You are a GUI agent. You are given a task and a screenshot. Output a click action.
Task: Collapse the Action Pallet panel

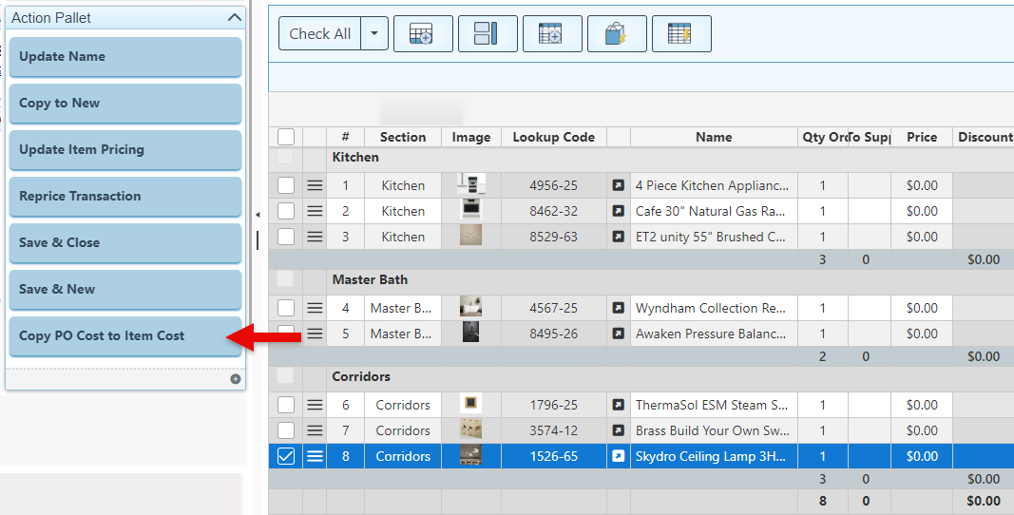(235, 17)
